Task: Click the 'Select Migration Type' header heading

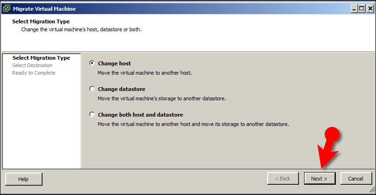Action: coord(41,21)
